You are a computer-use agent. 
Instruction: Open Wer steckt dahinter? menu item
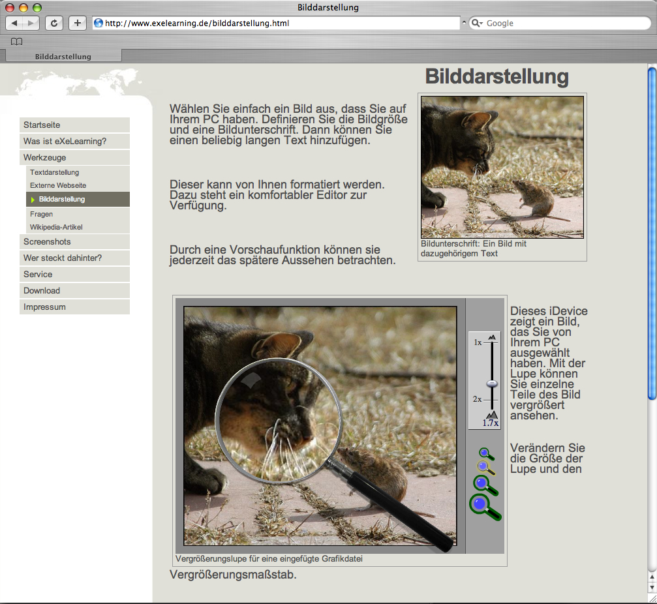click(x=74, y=258)
